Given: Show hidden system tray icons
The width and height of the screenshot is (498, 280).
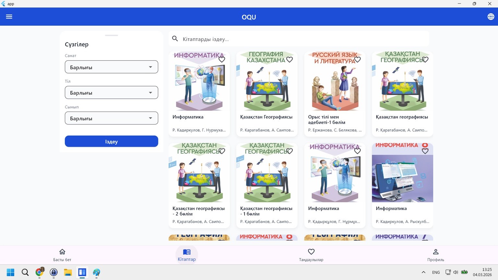Looking at the screenshot, I should (423, 272).
